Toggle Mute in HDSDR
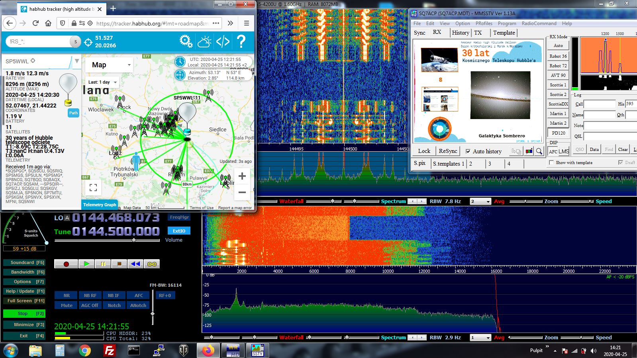This screenshot has width=637, height=358. tap(67, 305)
